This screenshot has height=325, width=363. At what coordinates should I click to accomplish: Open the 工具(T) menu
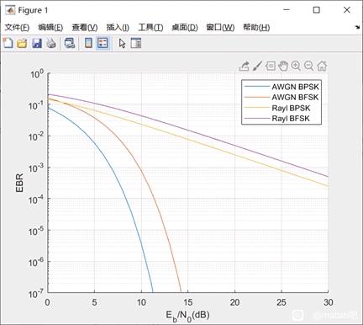click(x=150, y=28)
